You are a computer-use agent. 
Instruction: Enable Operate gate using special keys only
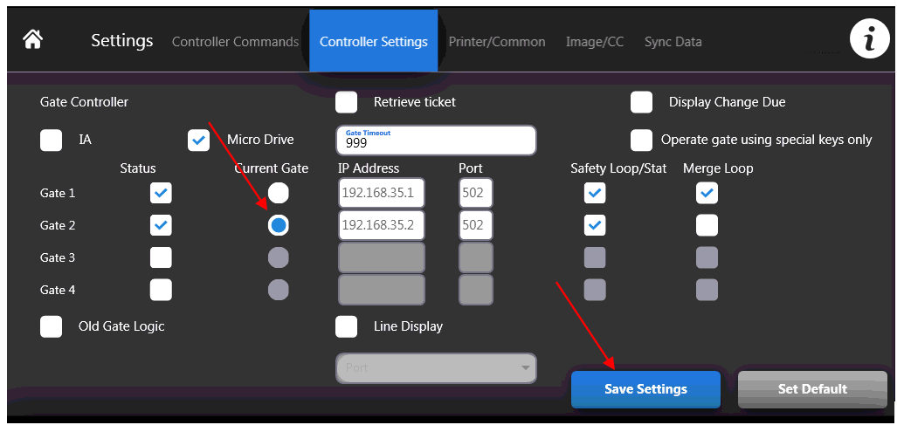pyautogui.click(x=642, y=140)
